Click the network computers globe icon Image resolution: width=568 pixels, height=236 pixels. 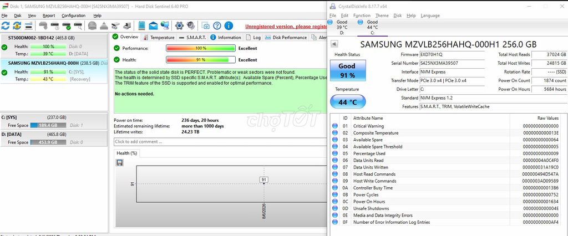(165, 25)
